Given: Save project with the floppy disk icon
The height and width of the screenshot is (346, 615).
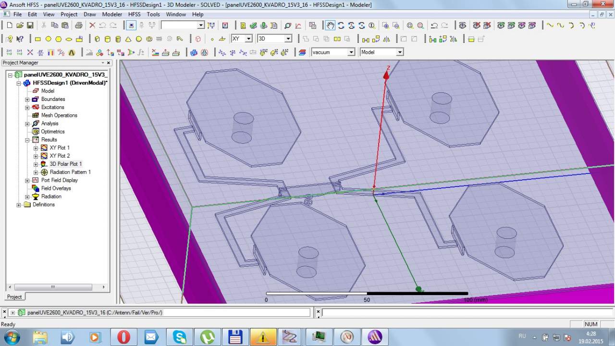Looking at the screenshot, I should (x=30, y=25).
